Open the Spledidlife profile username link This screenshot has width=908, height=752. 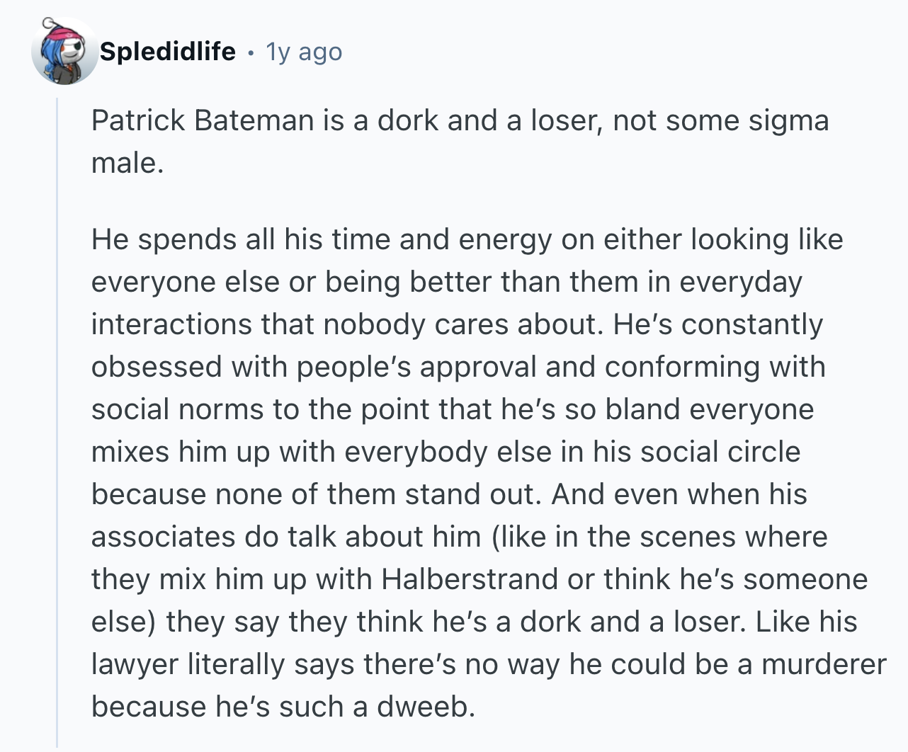pos(168,52)
